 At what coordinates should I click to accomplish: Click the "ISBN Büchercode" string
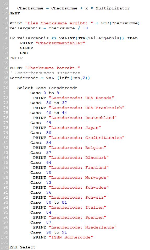[x=71, y=237]
